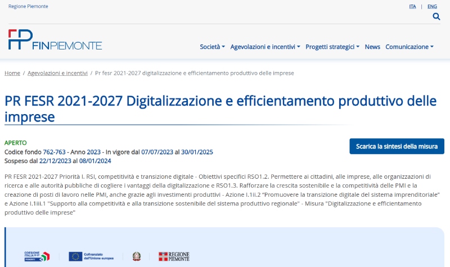The width and height of the screenshot is (450, 267).
Task: Click the Coesione Italia logo
Action: pyautogui.click(x=37, y=256)
